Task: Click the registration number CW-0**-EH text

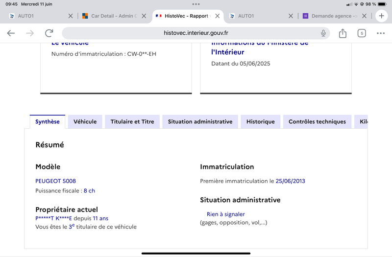Action: 142,54
